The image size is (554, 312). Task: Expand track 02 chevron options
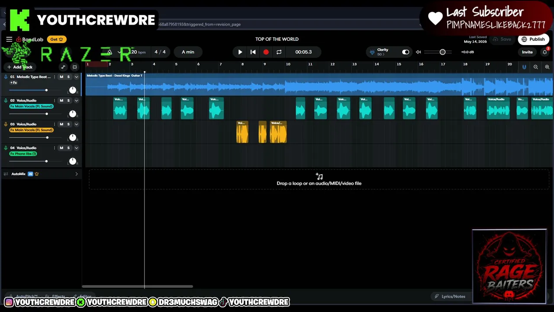pos(76,101)
